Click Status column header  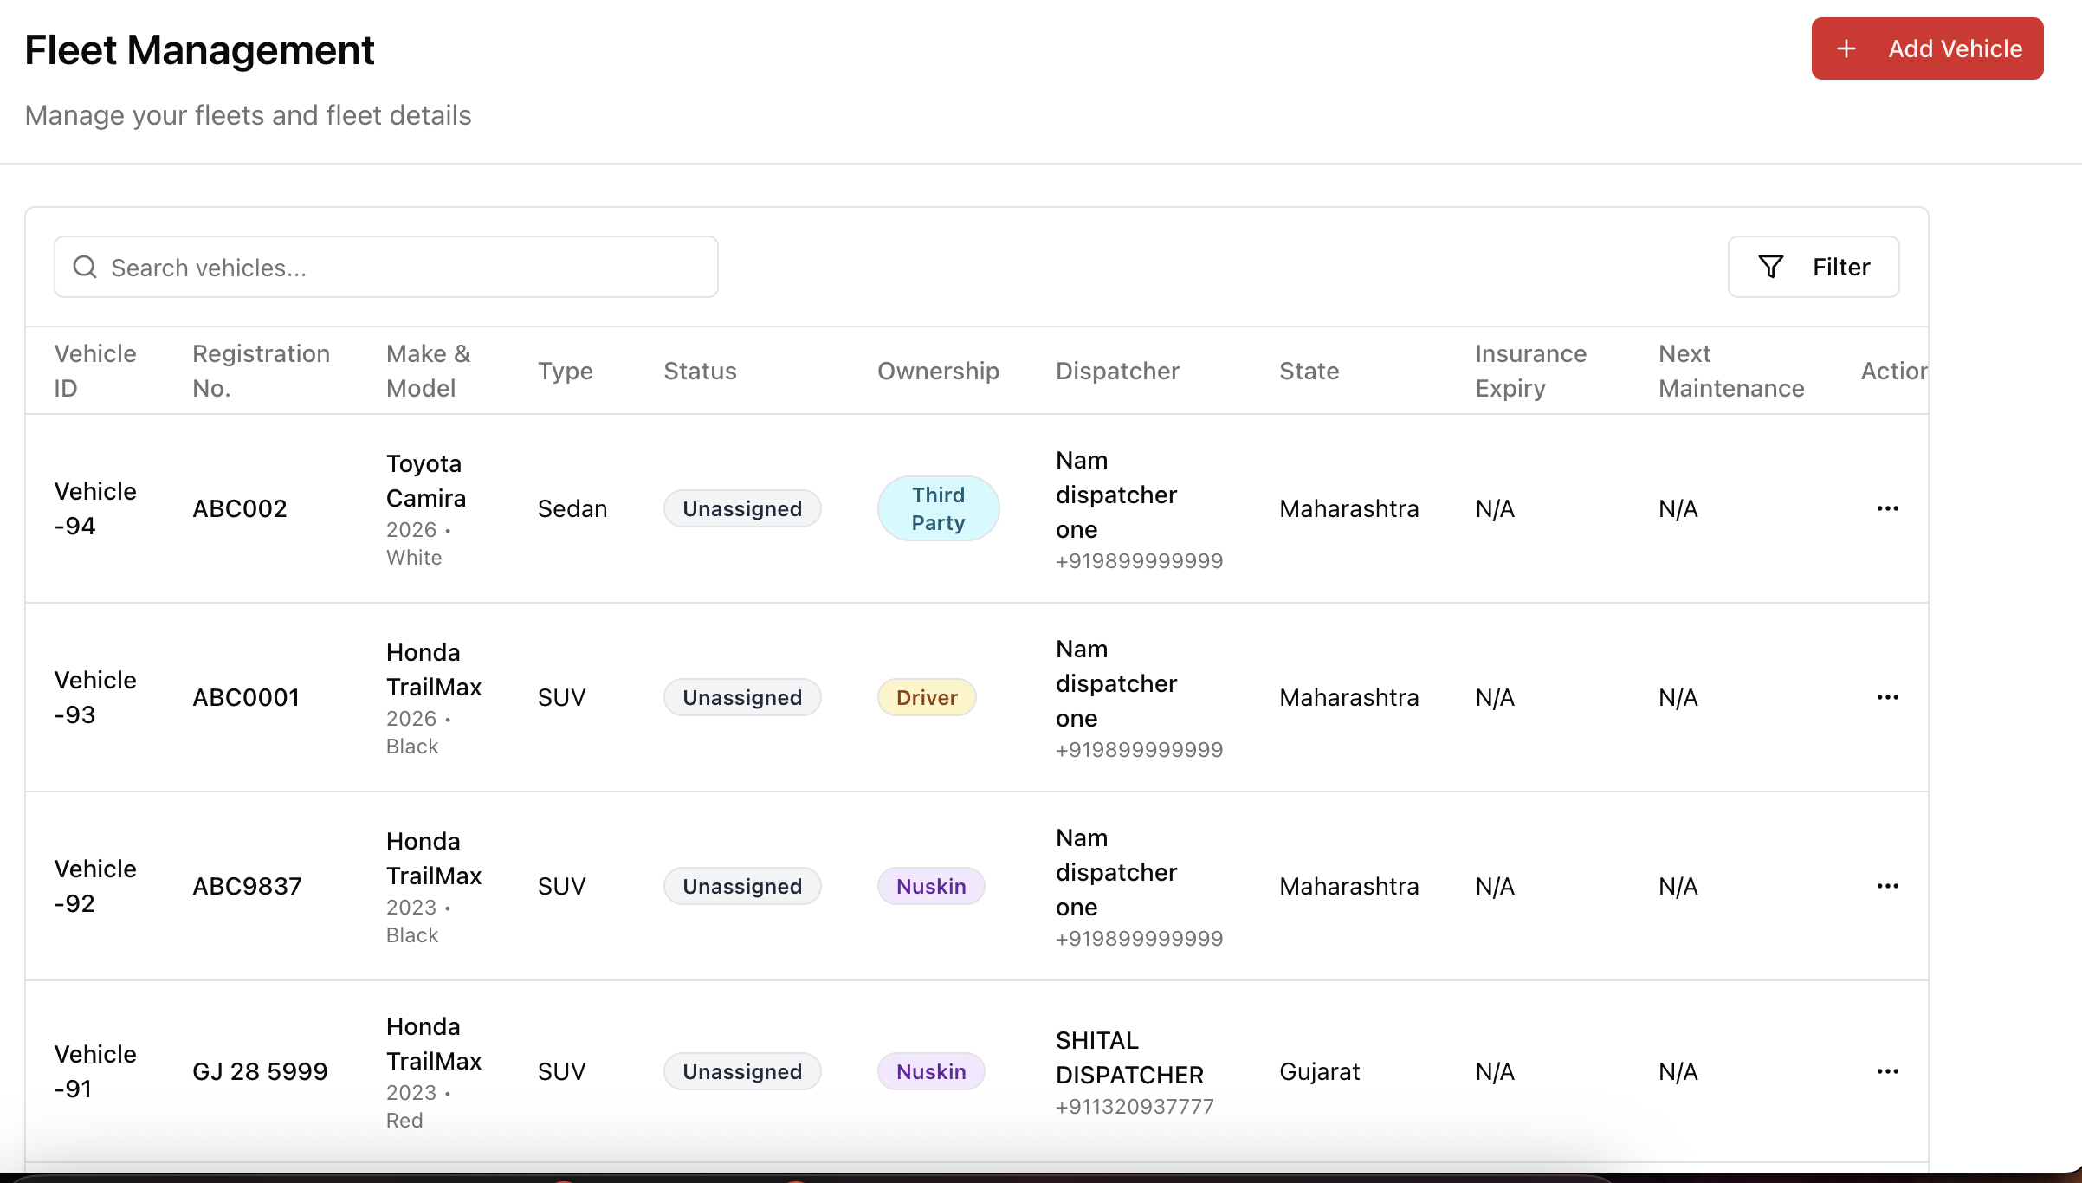(x=700, y=371)
